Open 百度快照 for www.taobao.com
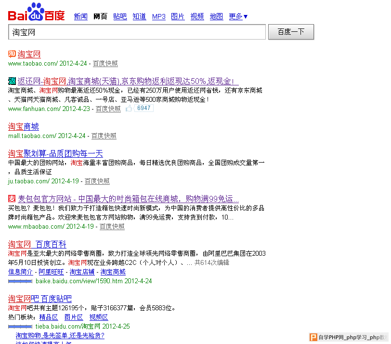 pos(105,64)
